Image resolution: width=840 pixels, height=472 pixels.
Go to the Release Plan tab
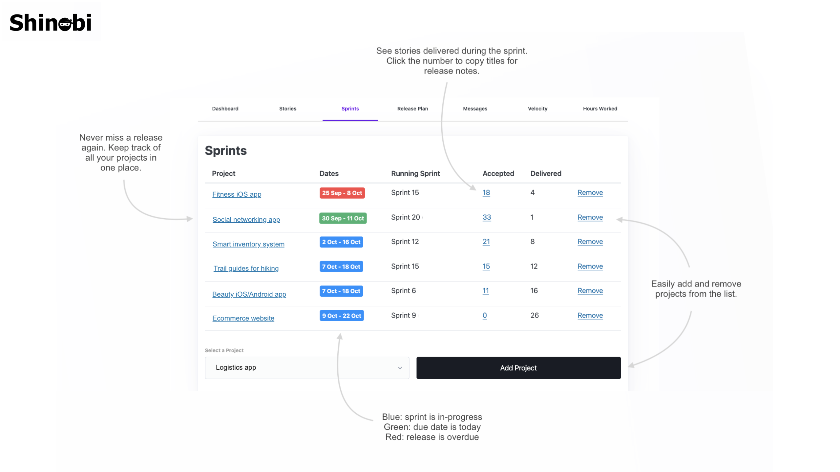[x=412, y=108]
